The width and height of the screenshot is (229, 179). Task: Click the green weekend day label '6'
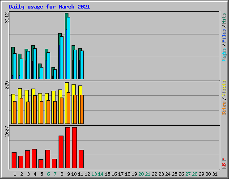pyautogui.click(x=48, y=174)
